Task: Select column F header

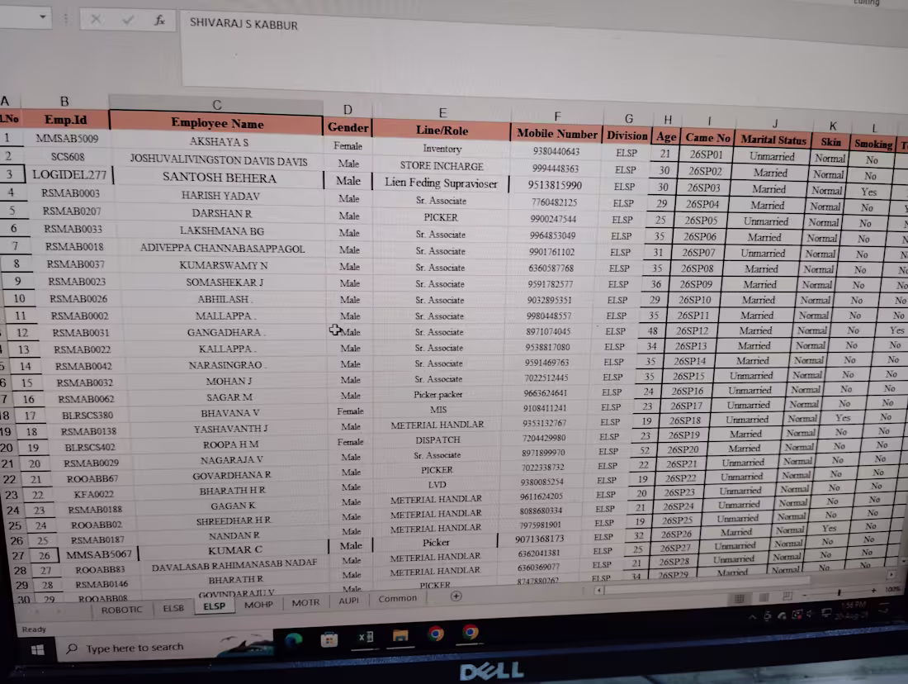Action: (557, 116)
